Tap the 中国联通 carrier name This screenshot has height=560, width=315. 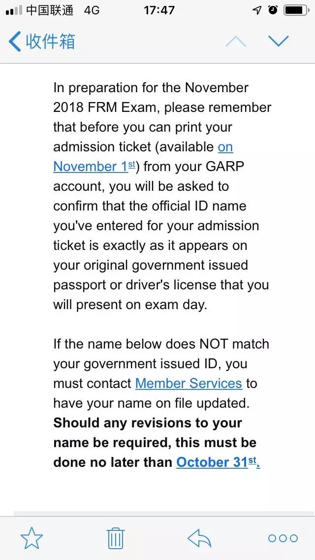coord(49,10)
